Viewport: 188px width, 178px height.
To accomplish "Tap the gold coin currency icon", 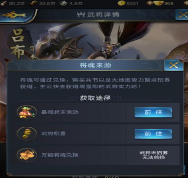I will click(x=121, y=3).
